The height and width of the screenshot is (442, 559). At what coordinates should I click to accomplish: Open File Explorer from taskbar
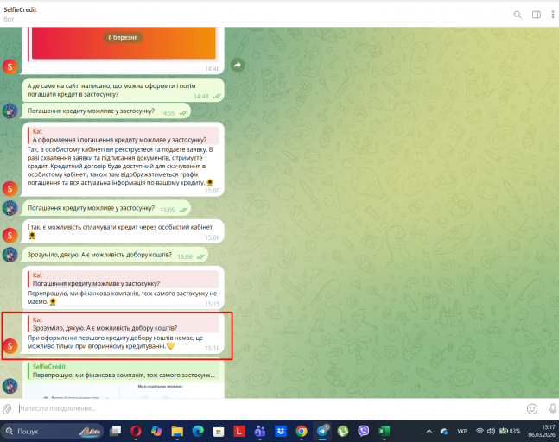[177, 432]
